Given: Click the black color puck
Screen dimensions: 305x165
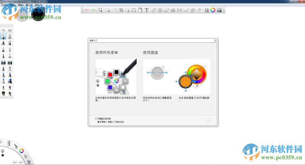Looking at the screenshot, I should pos(38,14).
